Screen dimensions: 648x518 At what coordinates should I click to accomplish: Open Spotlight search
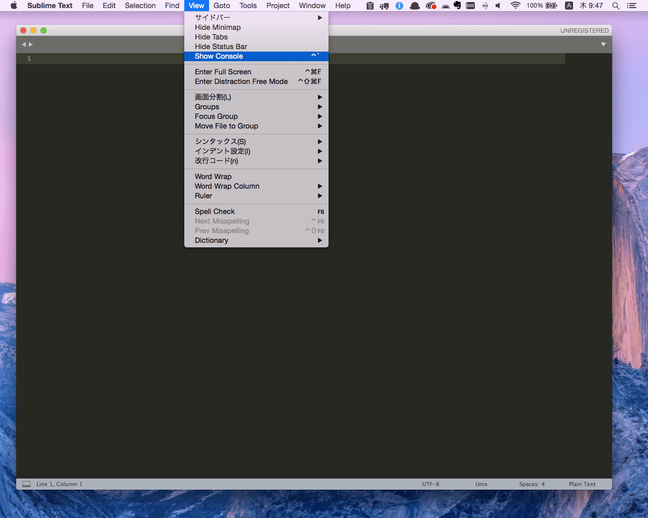point(616,6)
